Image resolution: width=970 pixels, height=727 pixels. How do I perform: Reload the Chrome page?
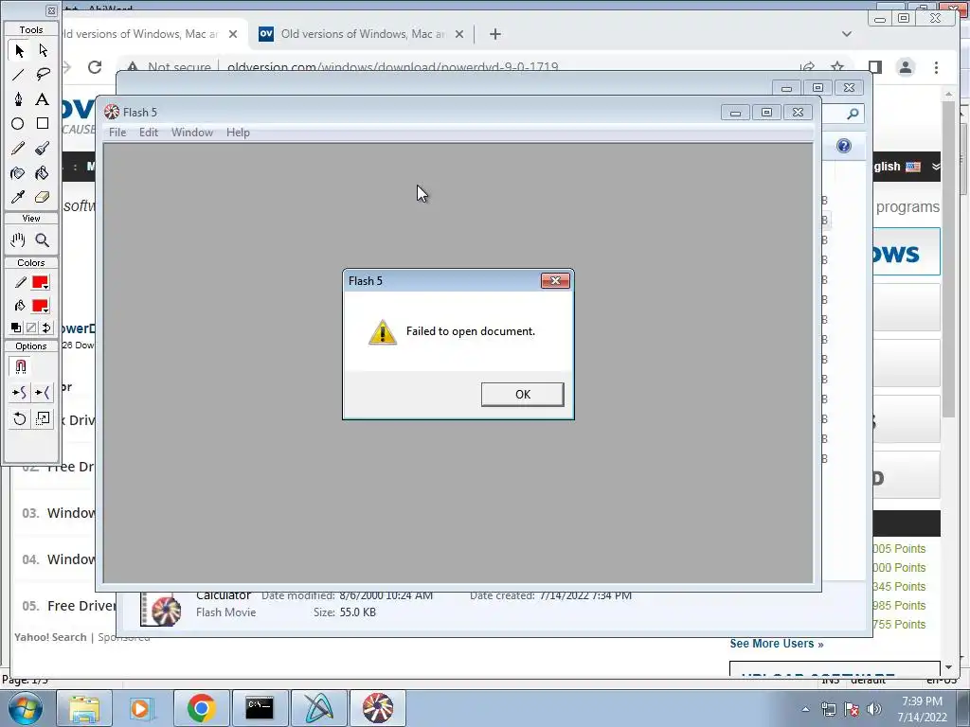coord(95,67)
